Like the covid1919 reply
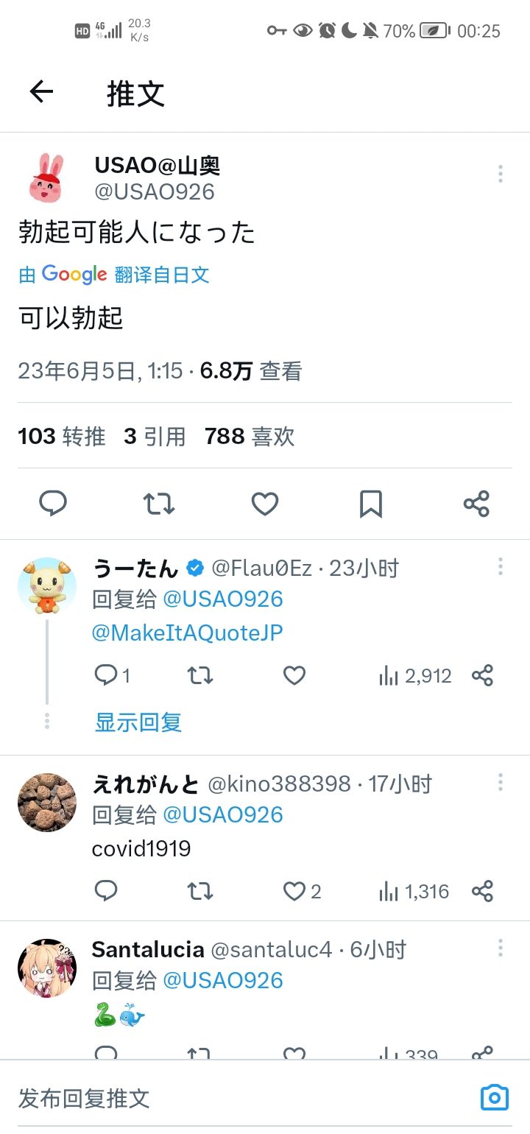The width and height of the screenshot is (530, 1134). (294, 892)
